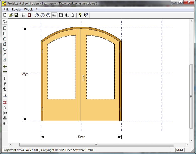Click the lower right door hinge
Screen dimensions: 196x154
click(120, 109)
